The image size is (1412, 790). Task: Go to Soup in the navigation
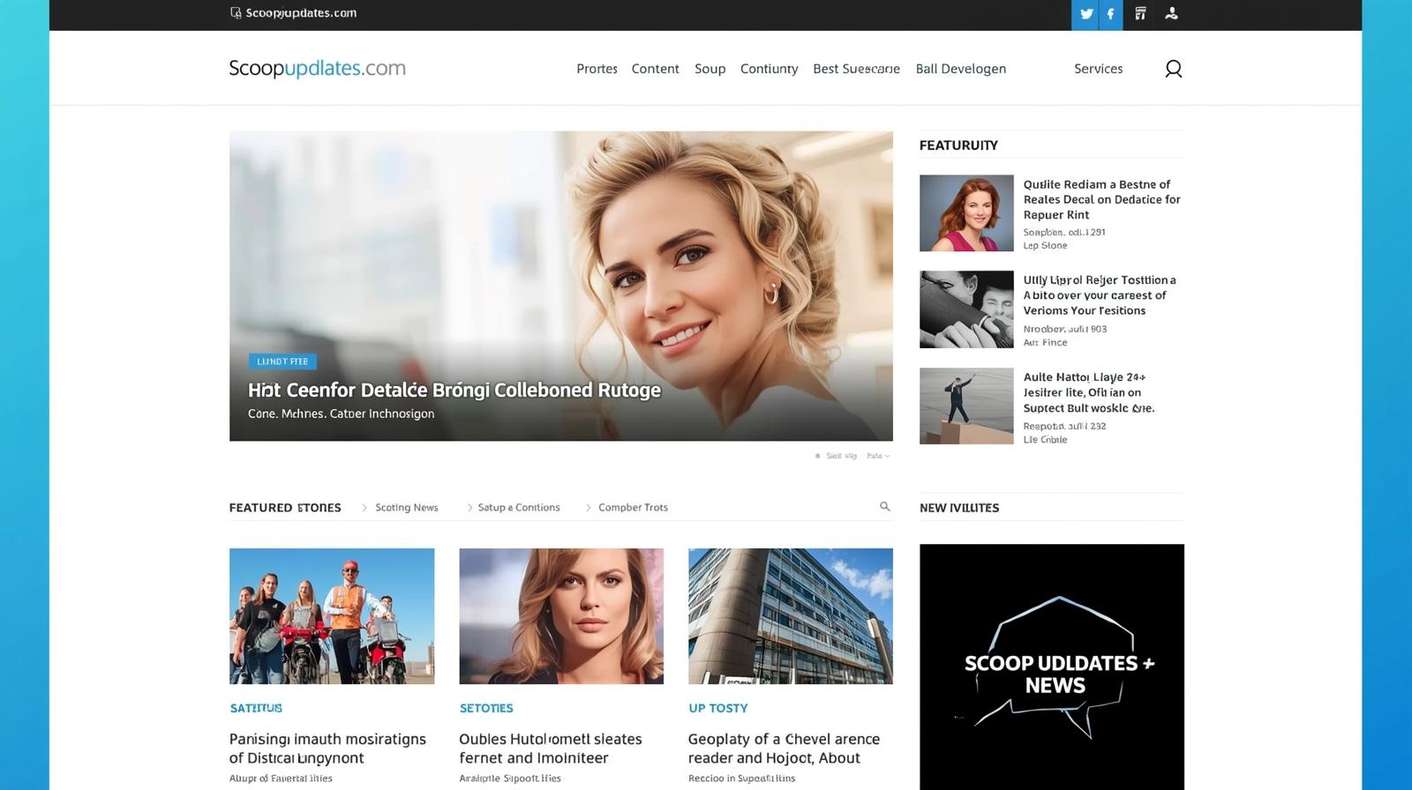(x=710, y=69)
